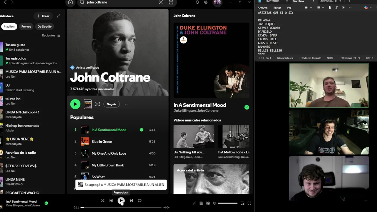Toggle shuffle for artist beside Seguir
Image resolution: width=377 pixels, height=212 pixels.
98,104
